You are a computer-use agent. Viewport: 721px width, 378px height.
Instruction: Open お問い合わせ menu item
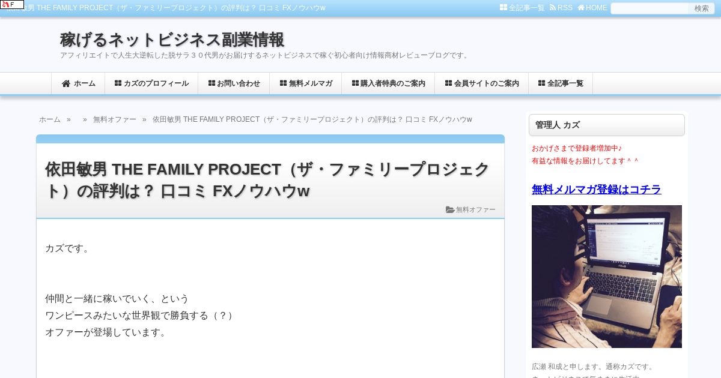point(234,83)
